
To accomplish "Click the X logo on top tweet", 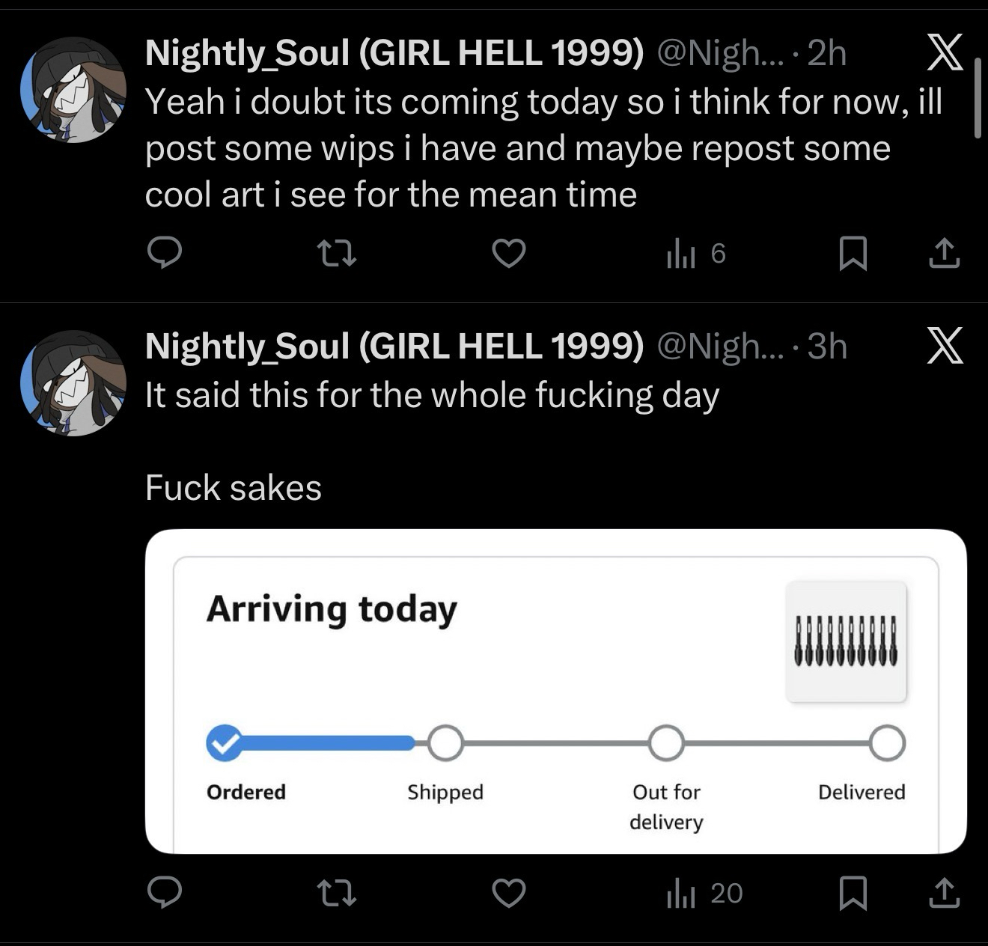I will (945, 53).
